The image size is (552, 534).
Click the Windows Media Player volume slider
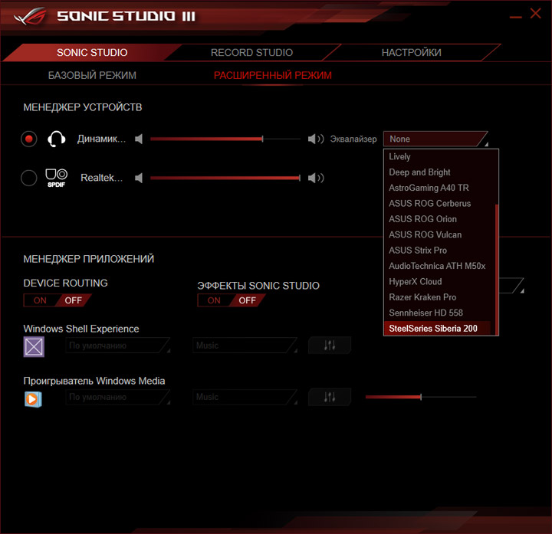tap(421, 397)
